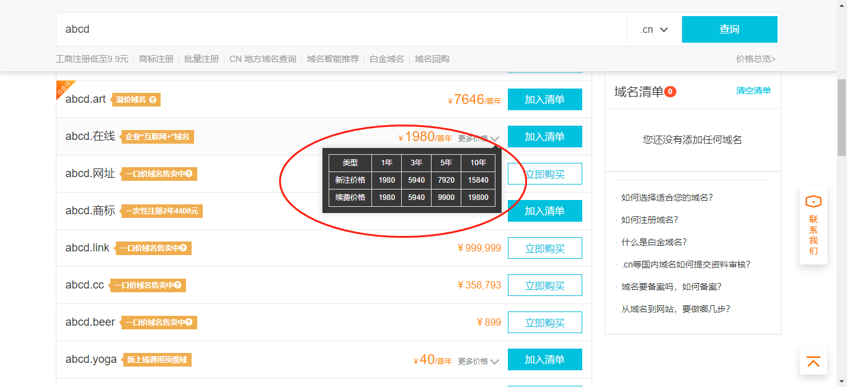This screenshot has width=847, height=387.
Task: Click the 域名清单 heading
Action: pyautogui.click(x=639, y=92)
